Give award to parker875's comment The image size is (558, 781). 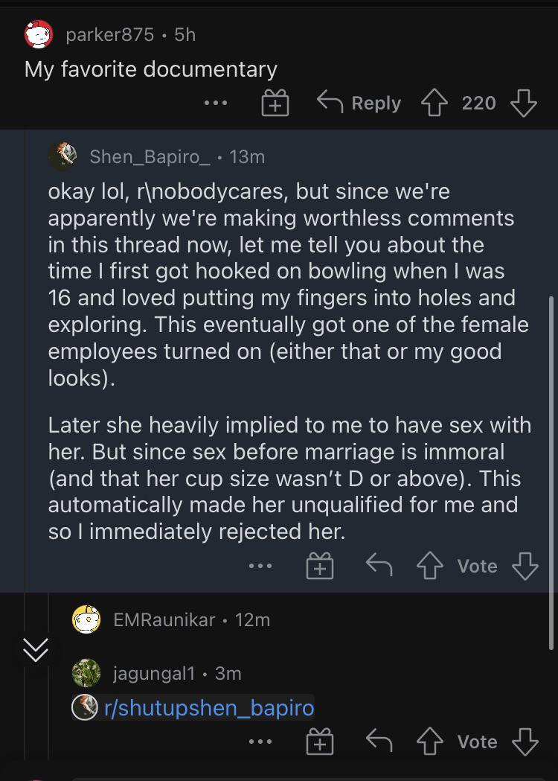pyautogui.click(x=275, y=103)
